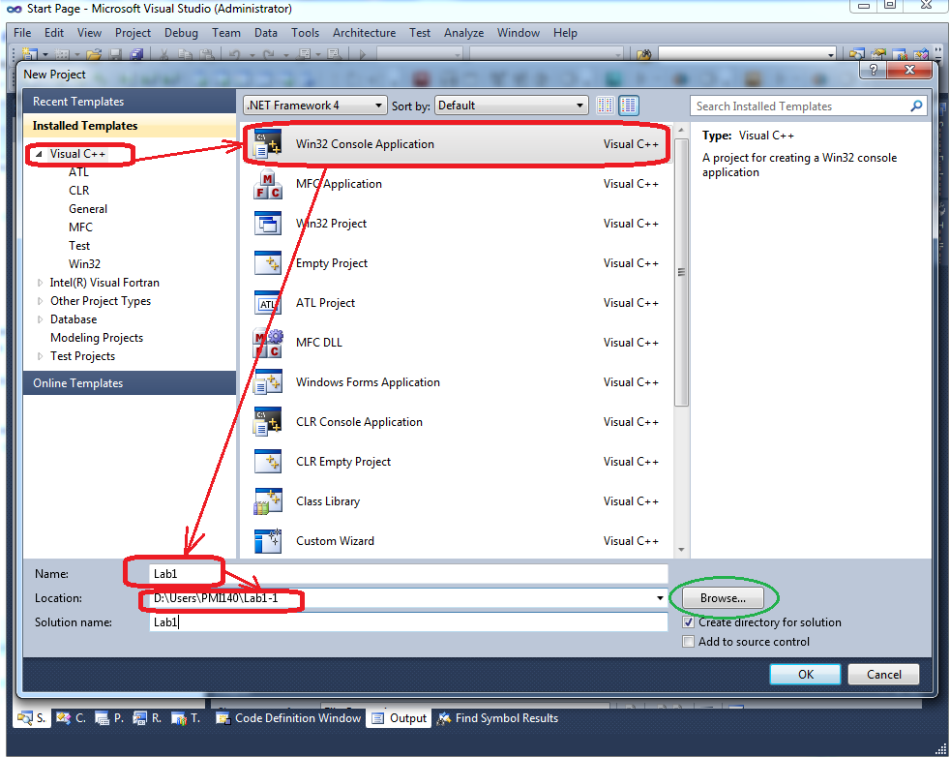Open the Resource View tab (R.)
The height and width of the screenshot is (757, 950).
click(147, 718)
